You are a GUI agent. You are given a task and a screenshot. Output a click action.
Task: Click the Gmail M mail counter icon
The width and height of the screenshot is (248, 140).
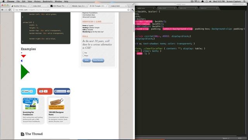point(197,1)
